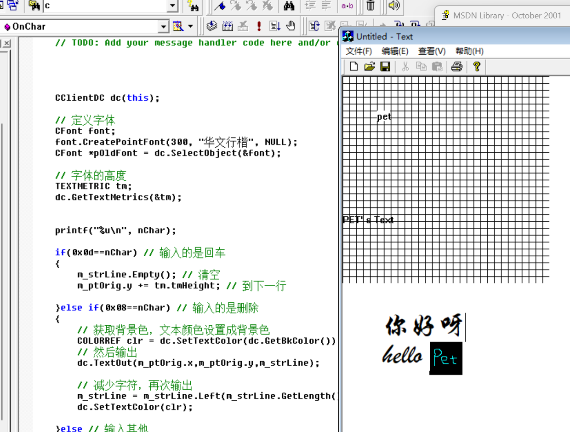This screenshot has height=432, width=570.
Task: Click the Compile toolbar icon
Action: (x=212, y=26)
